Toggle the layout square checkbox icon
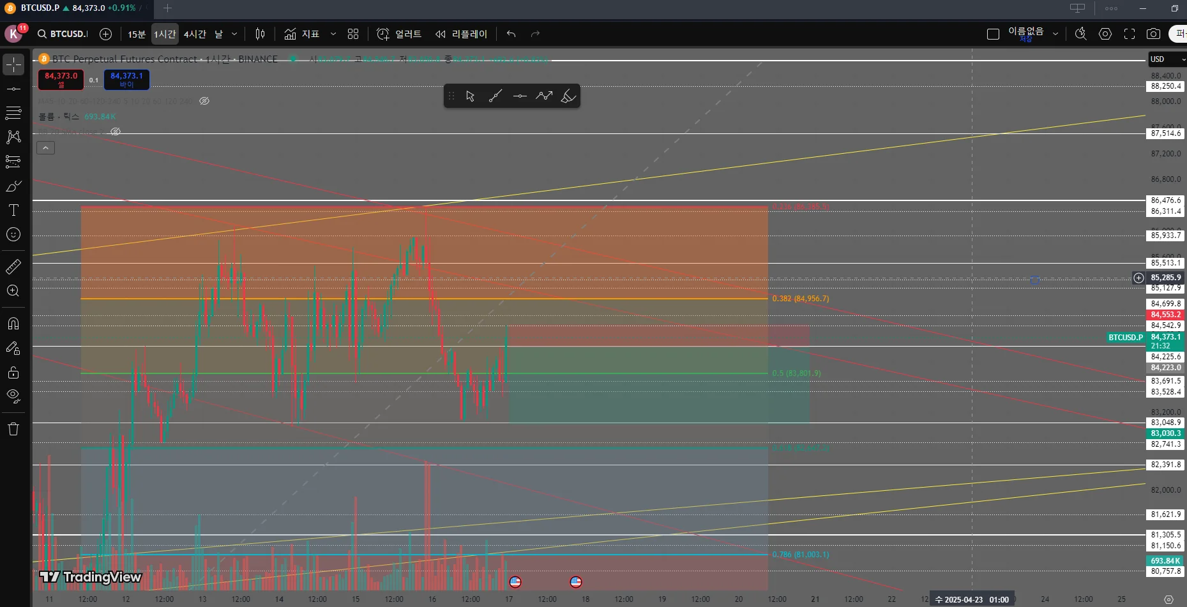The width and height of the screenshot is (1187, 607). (993, 34)
